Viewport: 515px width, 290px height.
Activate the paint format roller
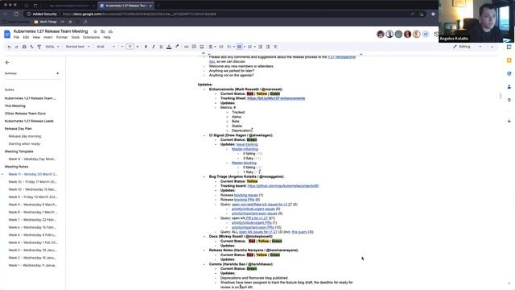(x=39, y=47)
